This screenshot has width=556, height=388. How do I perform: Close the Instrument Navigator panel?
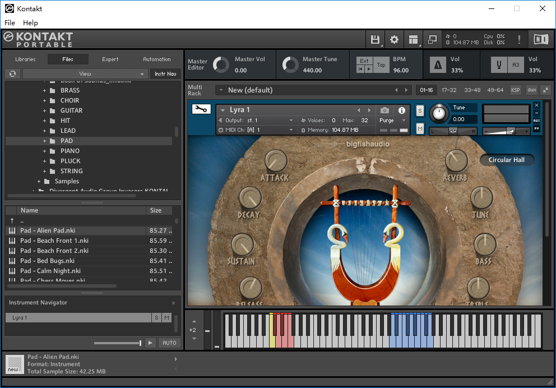pos(173,303)
